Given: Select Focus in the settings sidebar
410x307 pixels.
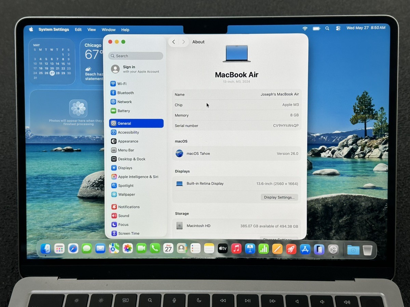Looking at the screenshot, I should (136, 224).
